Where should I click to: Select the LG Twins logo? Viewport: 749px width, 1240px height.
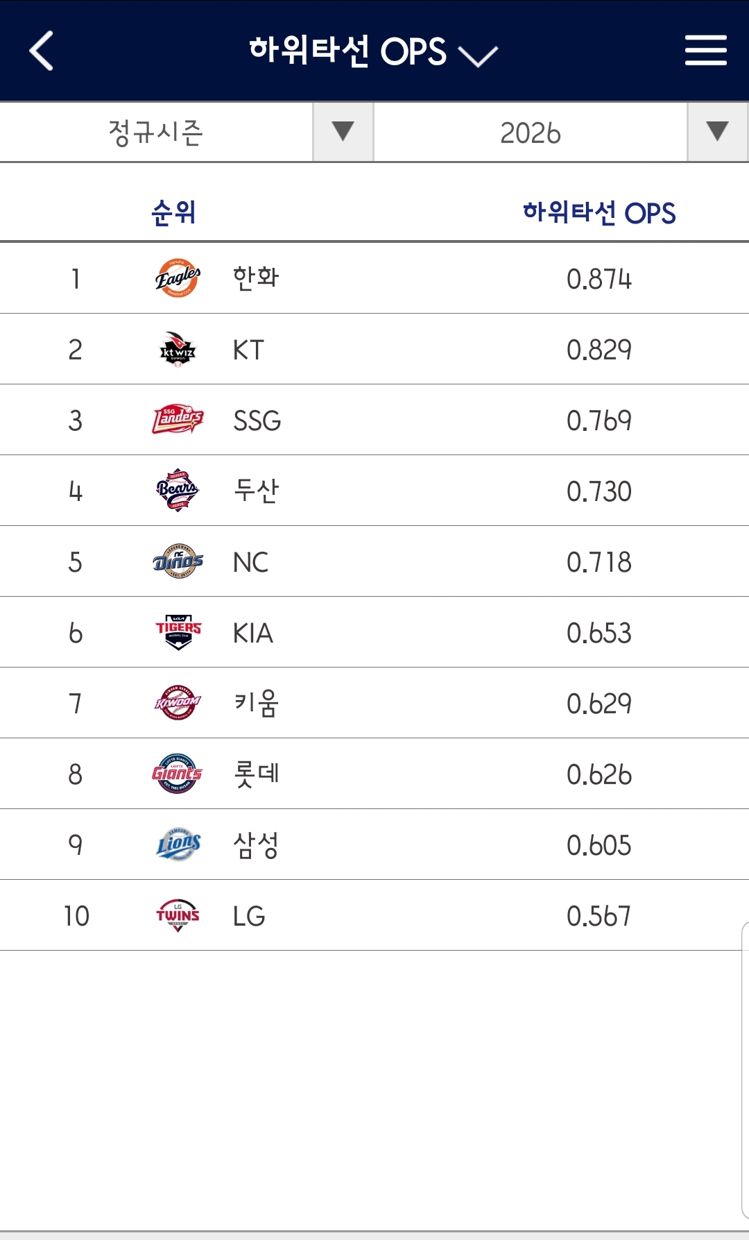178,915
